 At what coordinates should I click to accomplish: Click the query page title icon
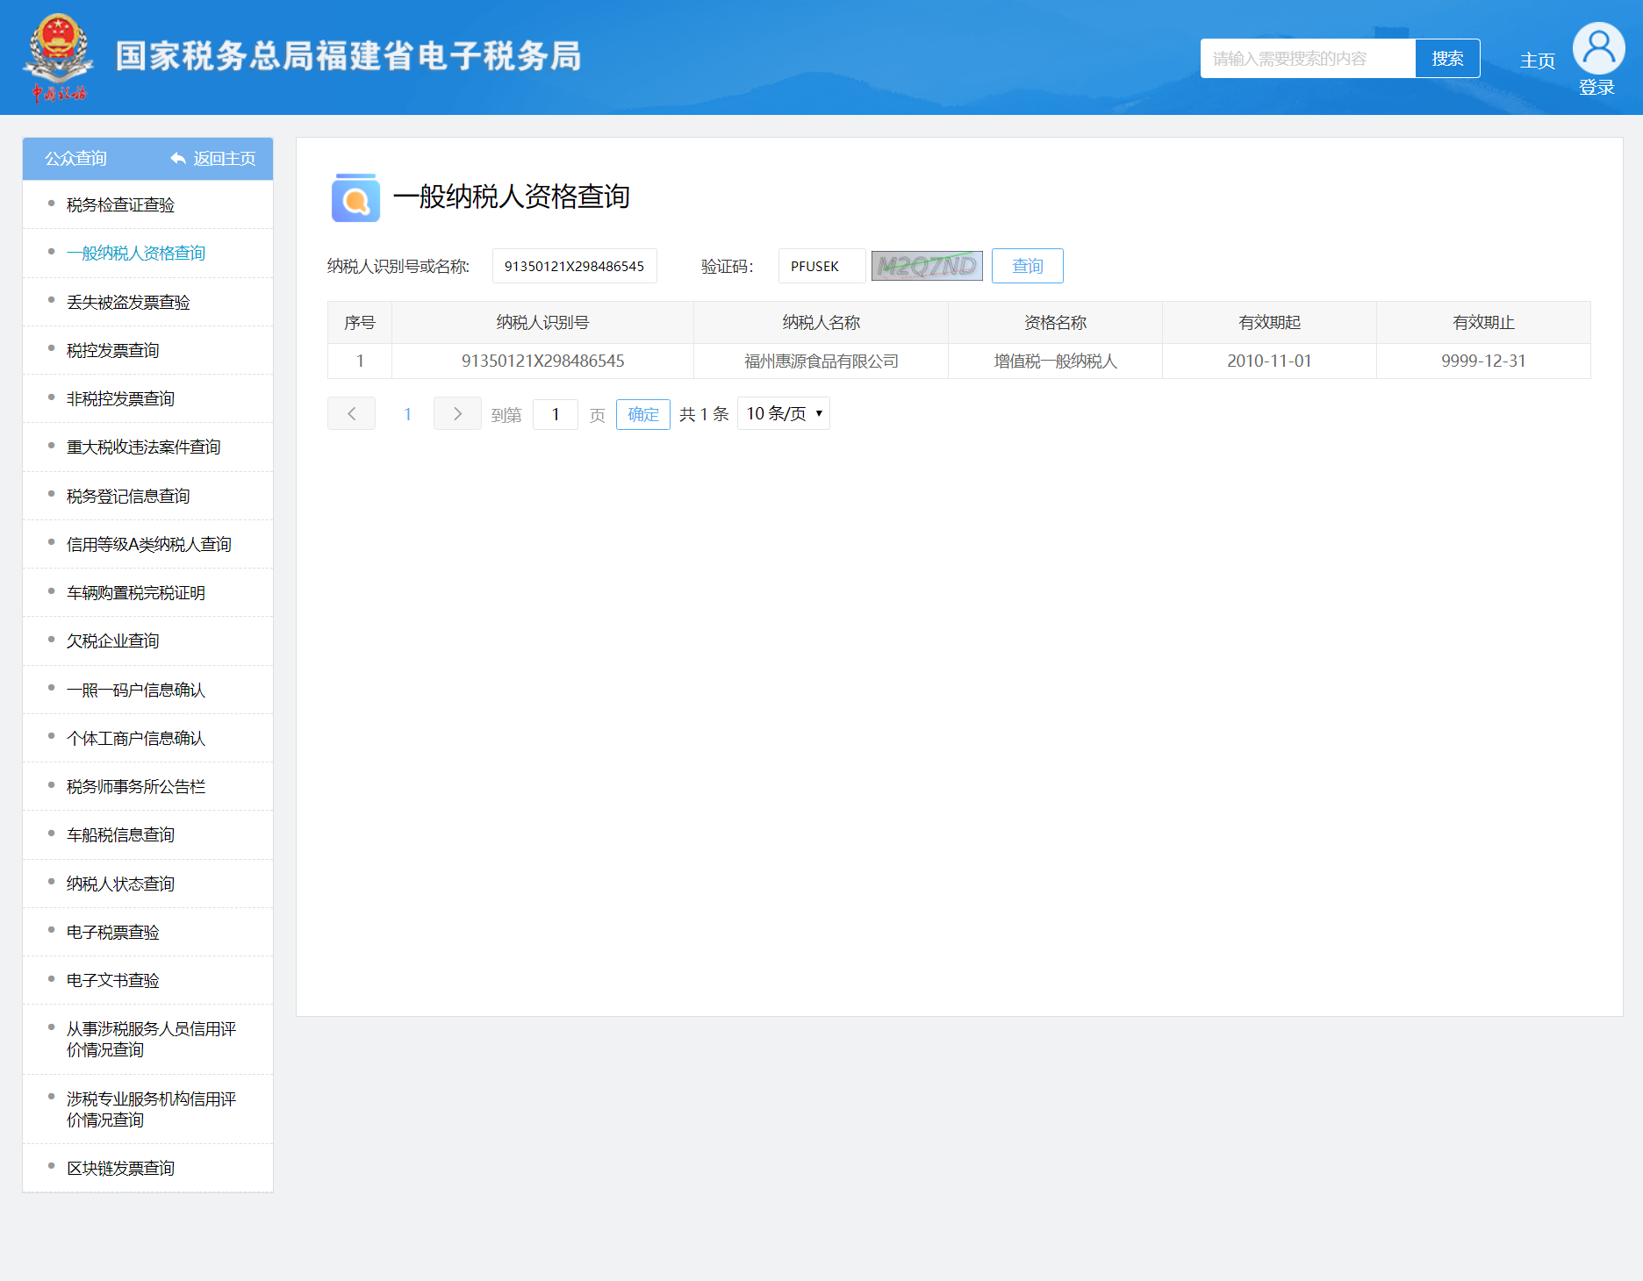tap(355, 197)
